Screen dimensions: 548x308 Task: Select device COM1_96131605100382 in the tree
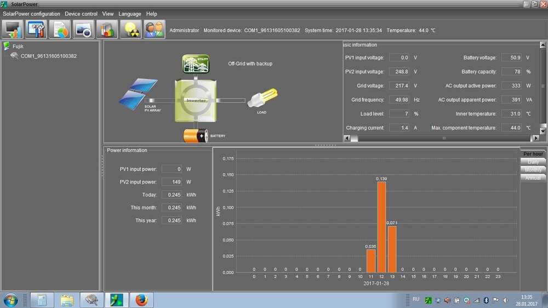pyautogui.click(x=48, y=56)
